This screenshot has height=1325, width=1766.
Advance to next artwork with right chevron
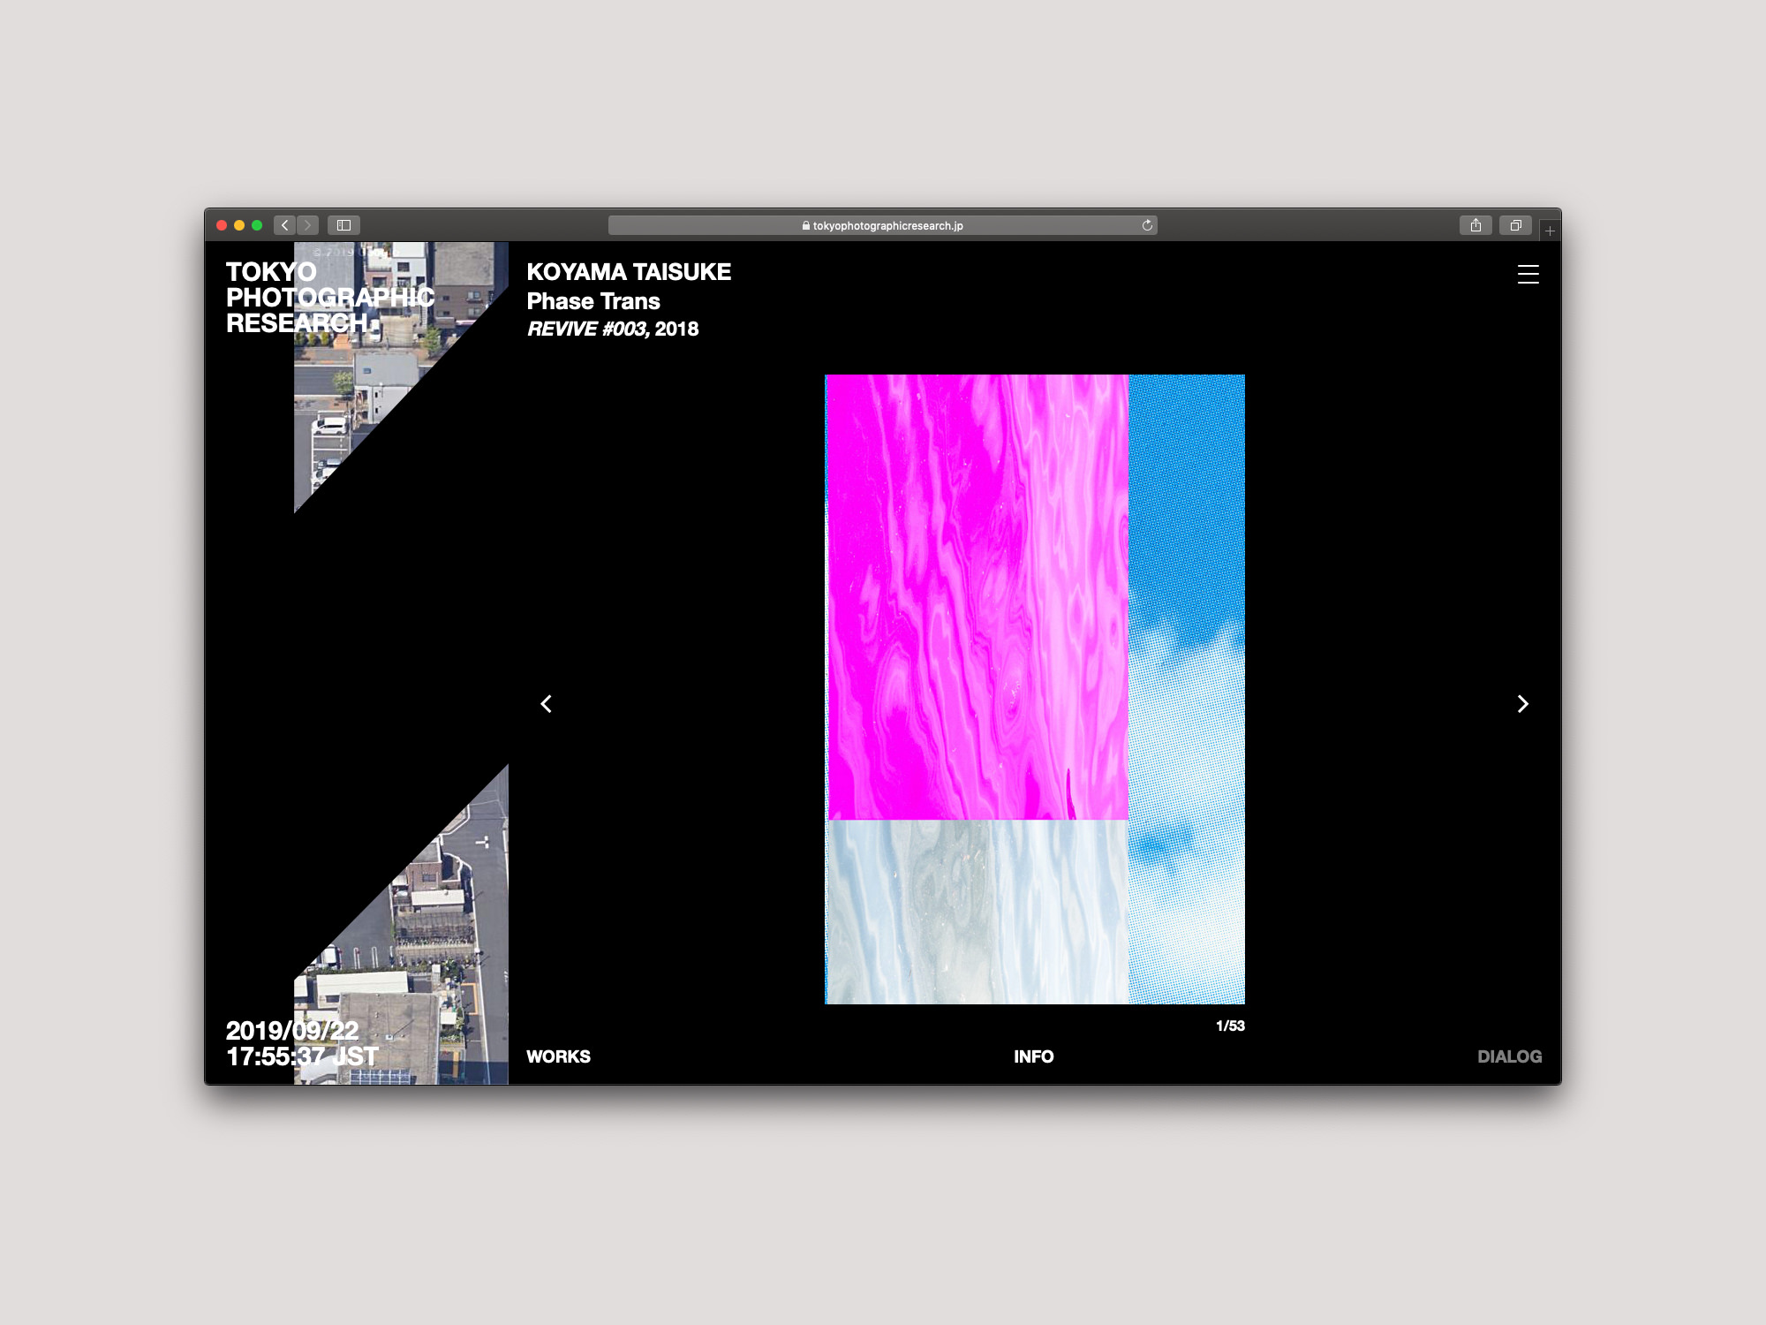(x=1522, y=704)
